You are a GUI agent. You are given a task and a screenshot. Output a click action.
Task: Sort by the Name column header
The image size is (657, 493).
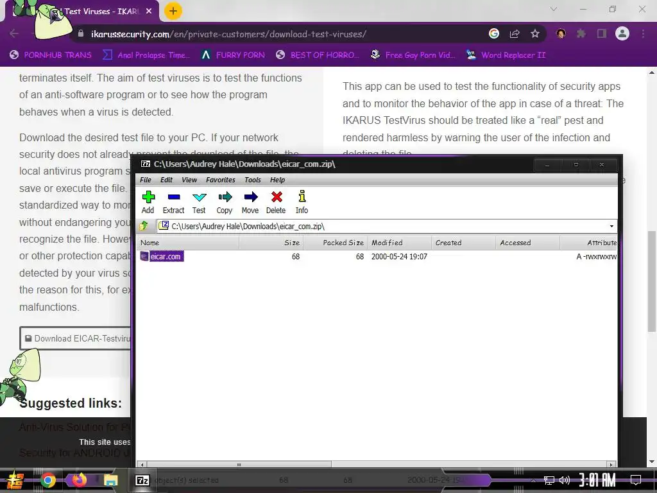[188, 243]
